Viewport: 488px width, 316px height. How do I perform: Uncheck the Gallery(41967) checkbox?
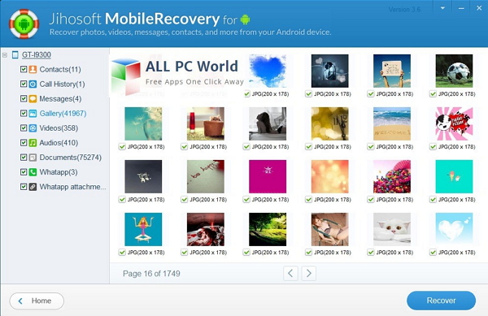point(24,113)
